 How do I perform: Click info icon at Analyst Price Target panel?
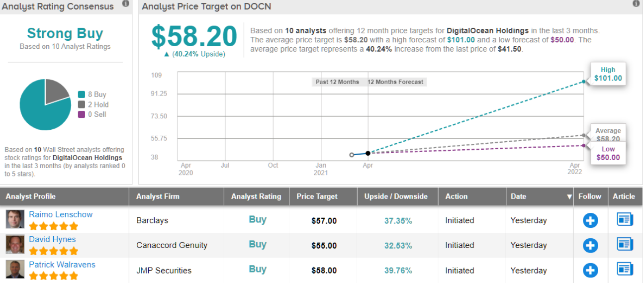[x=636, y=4]
